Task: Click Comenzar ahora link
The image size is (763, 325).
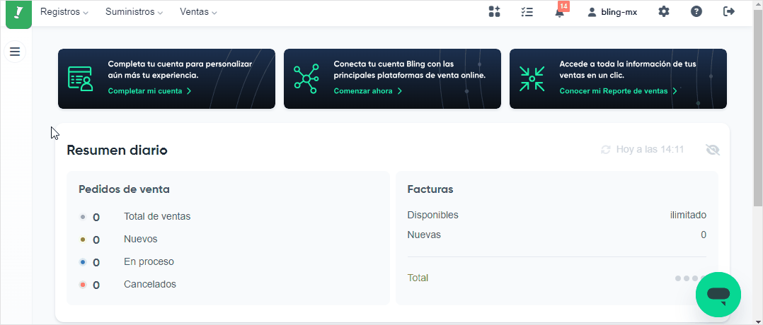Action: point(368,91)
